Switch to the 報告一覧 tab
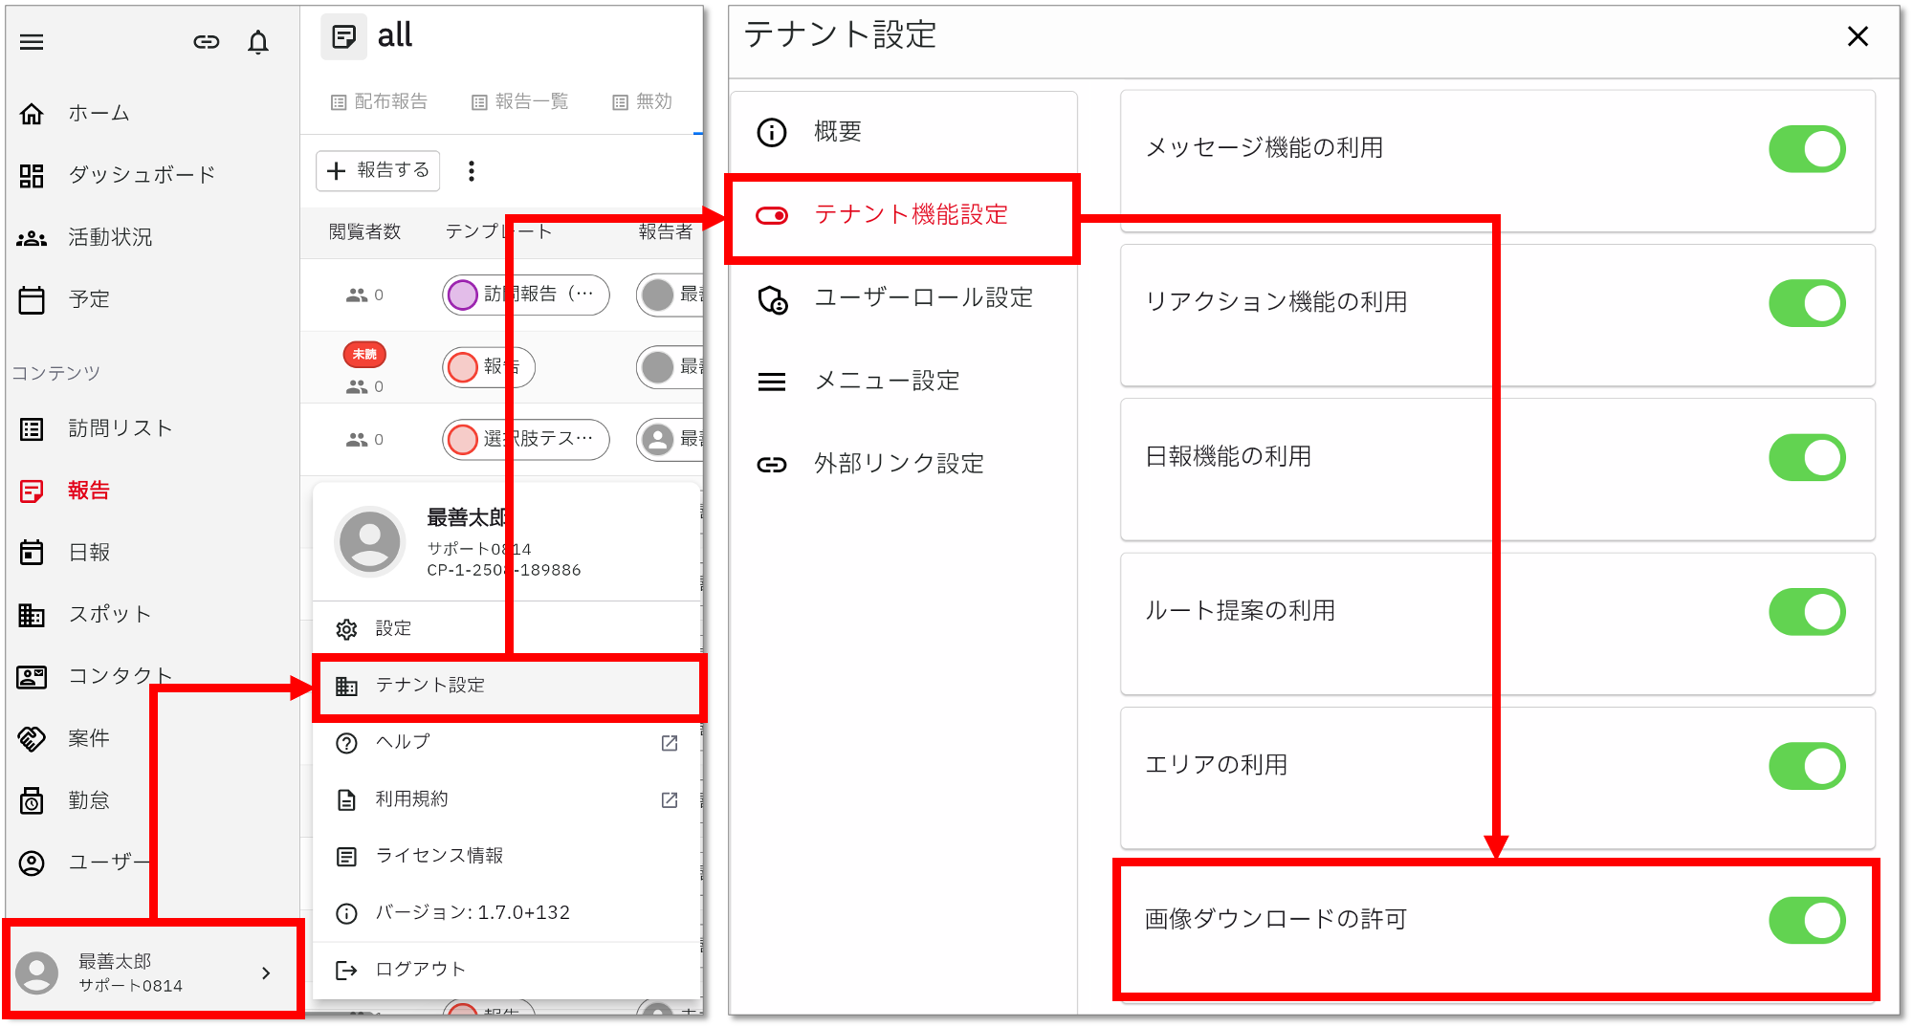This screenshot has height=1027, width=1913. tap(520, 102)
